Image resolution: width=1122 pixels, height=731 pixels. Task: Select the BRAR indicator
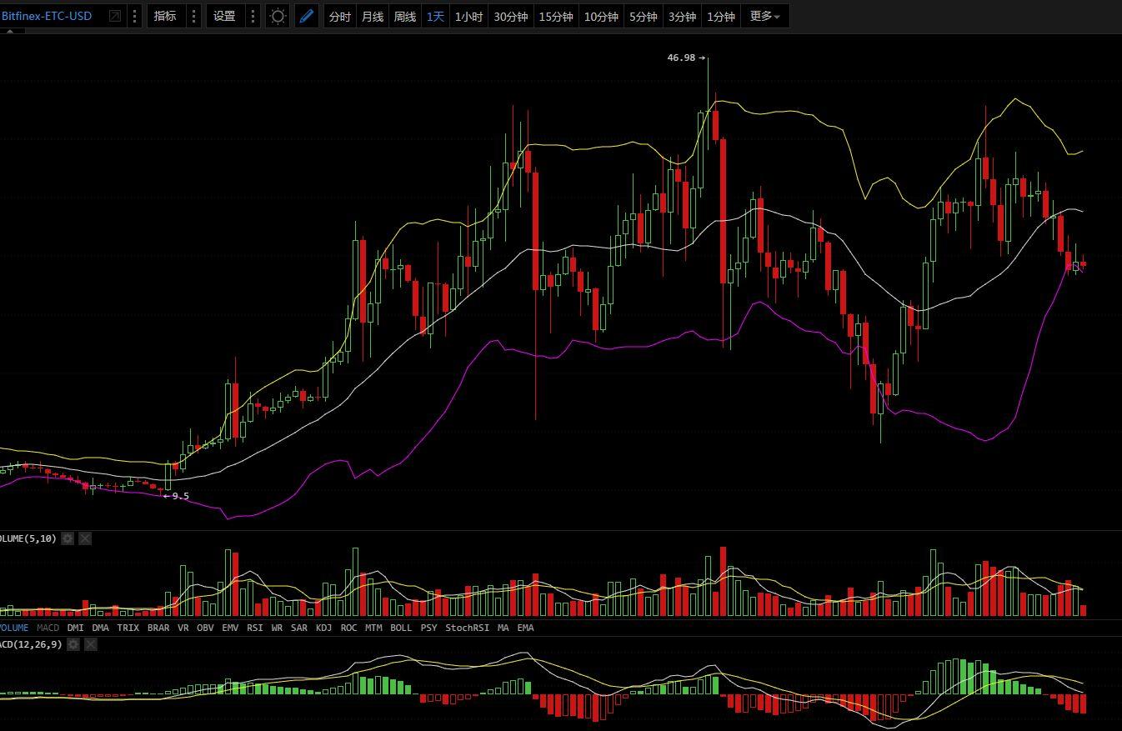[x=158, y=628]
